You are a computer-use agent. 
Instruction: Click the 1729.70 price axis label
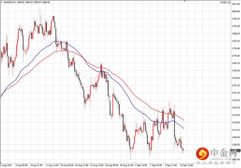236,108
